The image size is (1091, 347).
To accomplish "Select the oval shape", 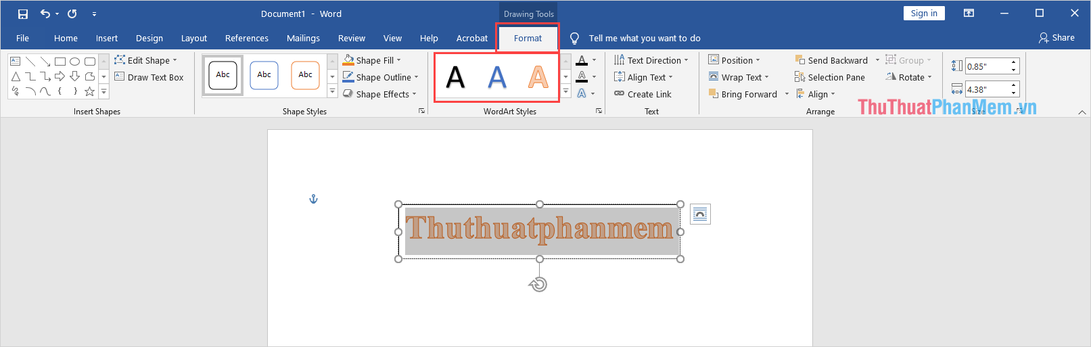I will 75,61.
